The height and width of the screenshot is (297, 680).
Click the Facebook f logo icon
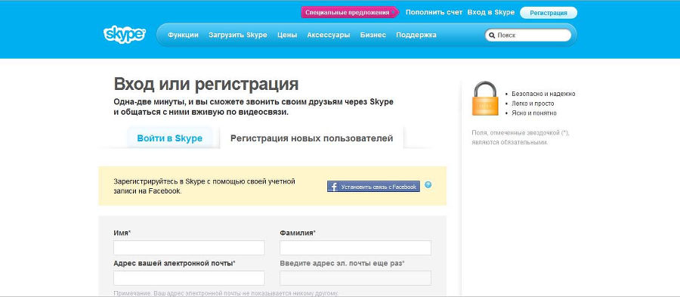click(333, 187)
